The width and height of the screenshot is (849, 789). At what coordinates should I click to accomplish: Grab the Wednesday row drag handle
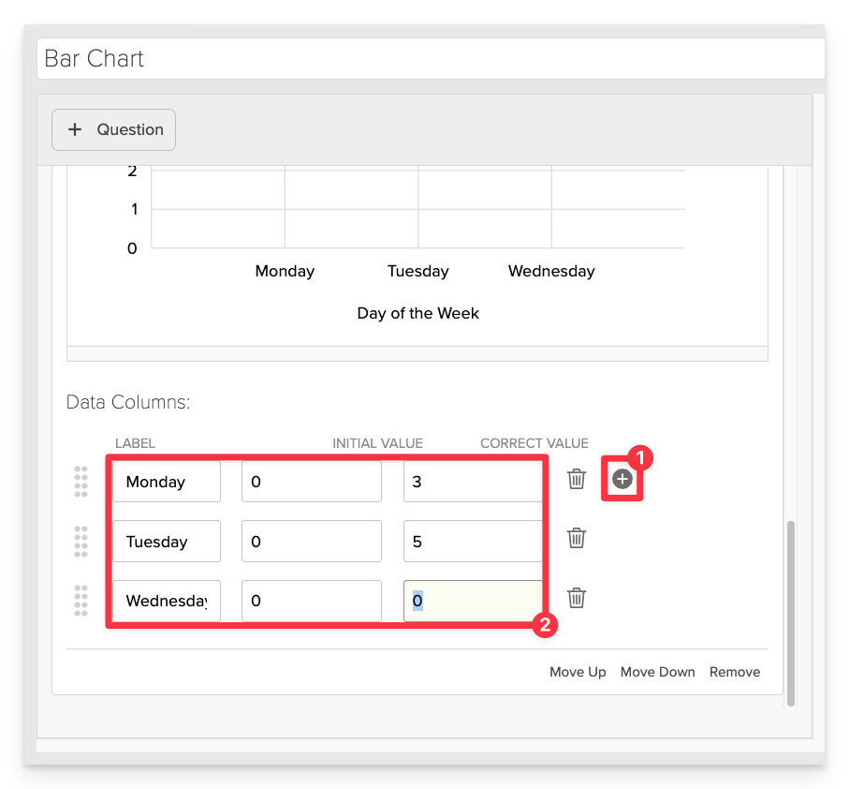(81, 601)
